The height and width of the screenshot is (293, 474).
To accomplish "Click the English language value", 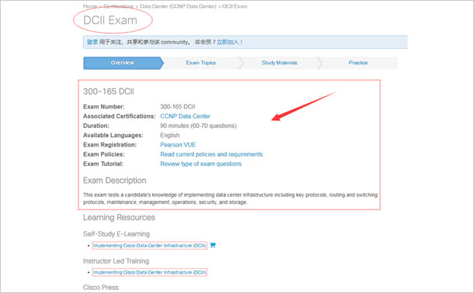I will [x=170, y=136].
